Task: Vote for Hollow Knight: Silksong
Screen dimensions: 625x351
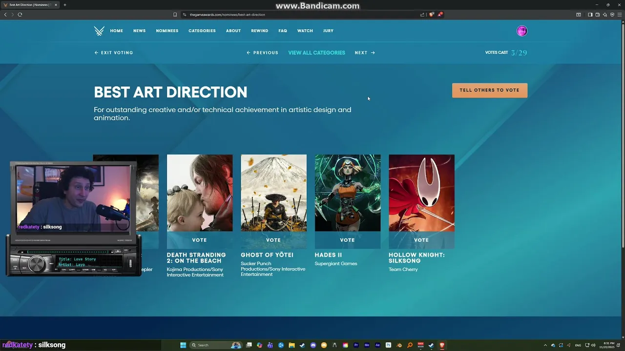Action: coord(421,240)
